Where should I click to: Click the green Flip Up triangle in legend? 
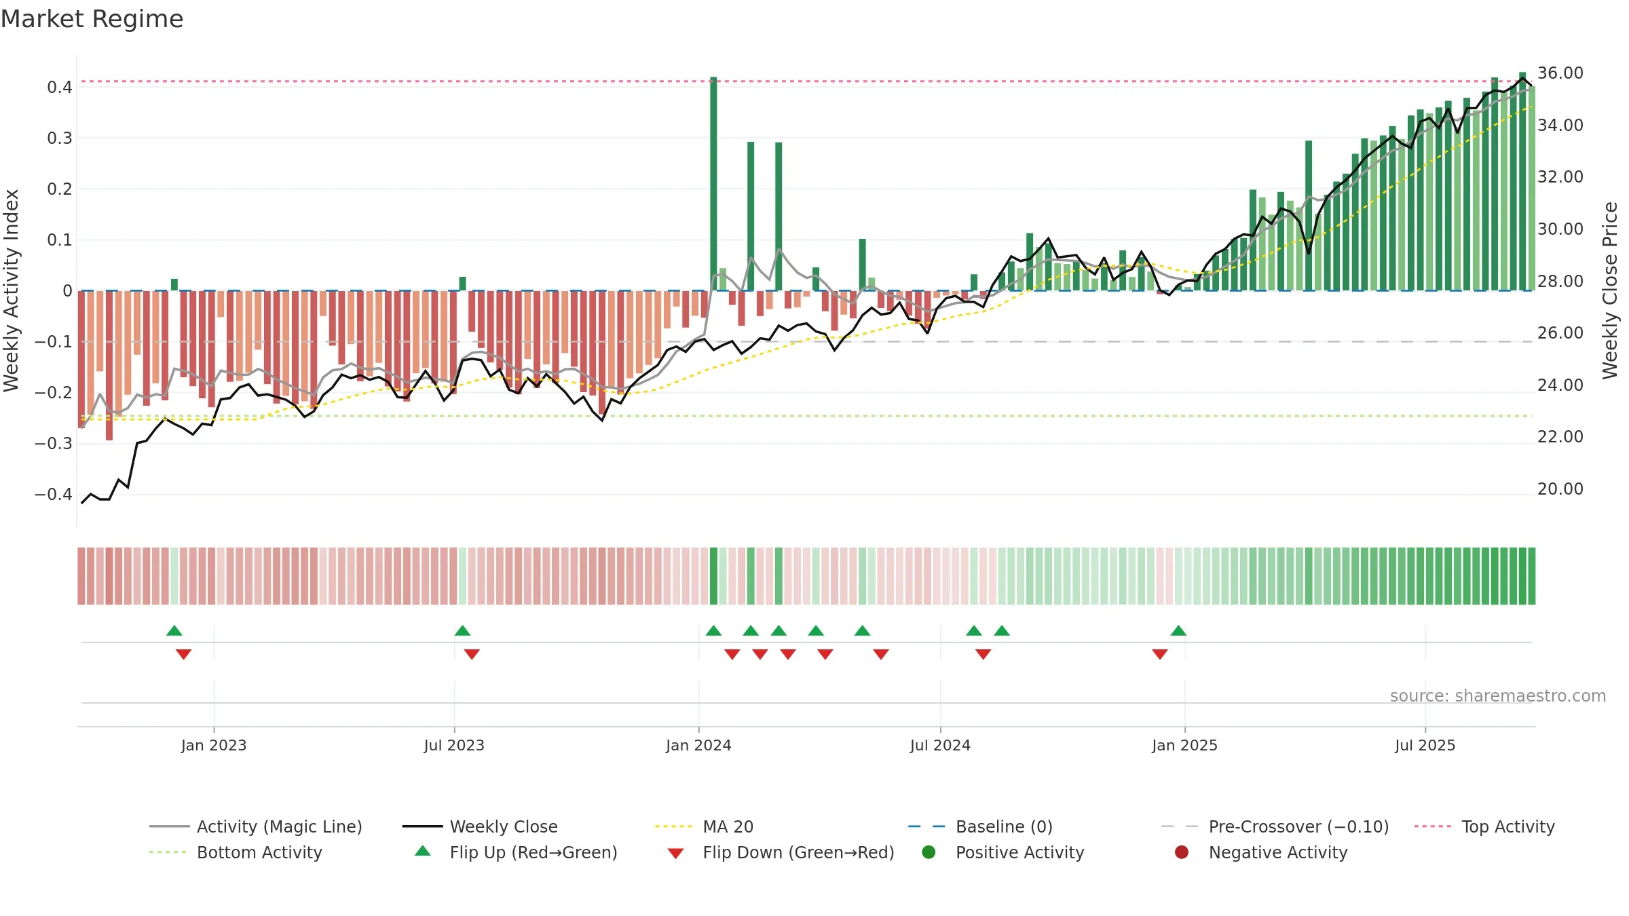[x=422, y=851]
